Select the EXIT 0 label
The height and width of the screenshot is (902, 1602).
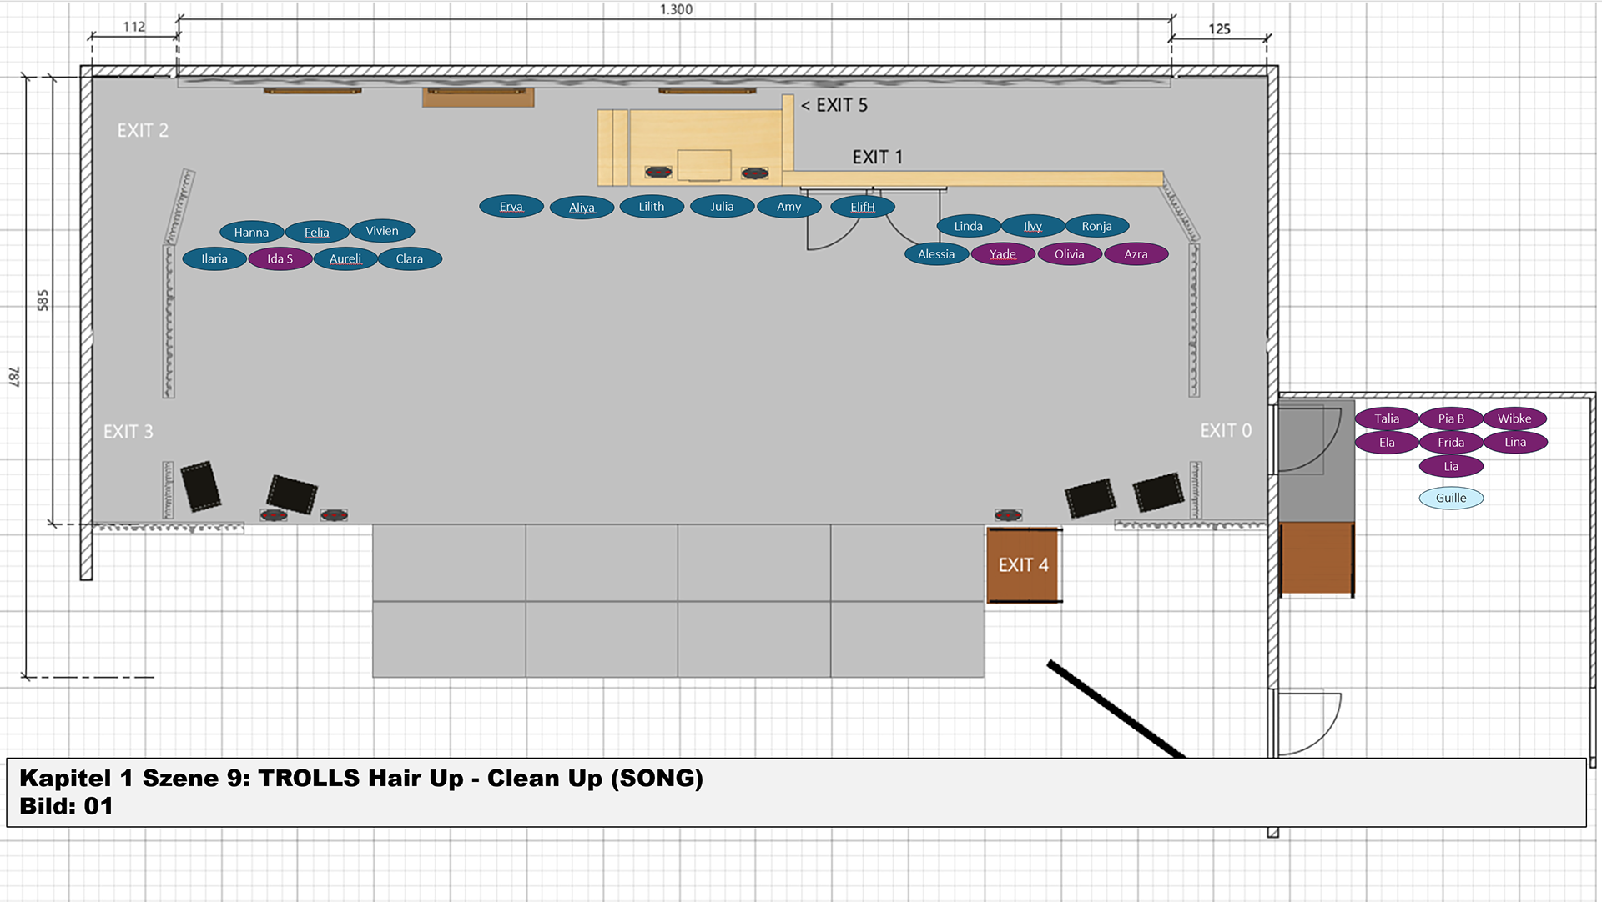point(1225,430)
